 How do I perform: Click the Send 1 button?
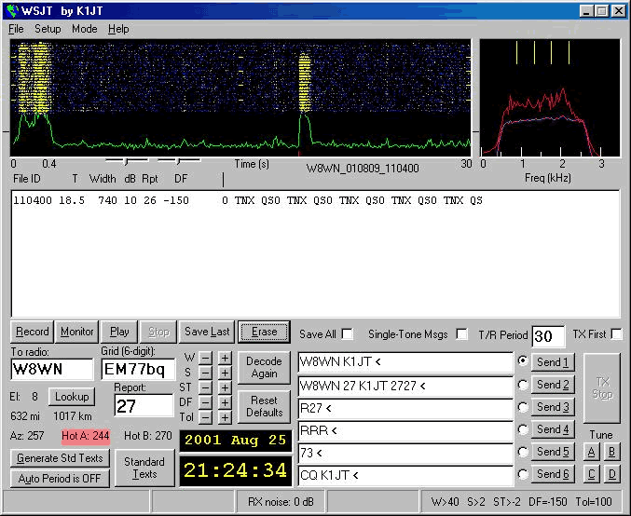pyautogui.click(x=553, y=362)
